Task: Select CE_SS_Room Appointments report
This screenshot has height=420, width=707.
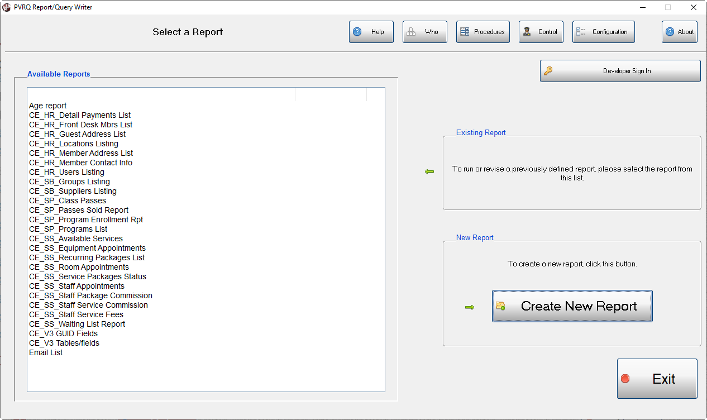Action: click(x=79, y=267)
